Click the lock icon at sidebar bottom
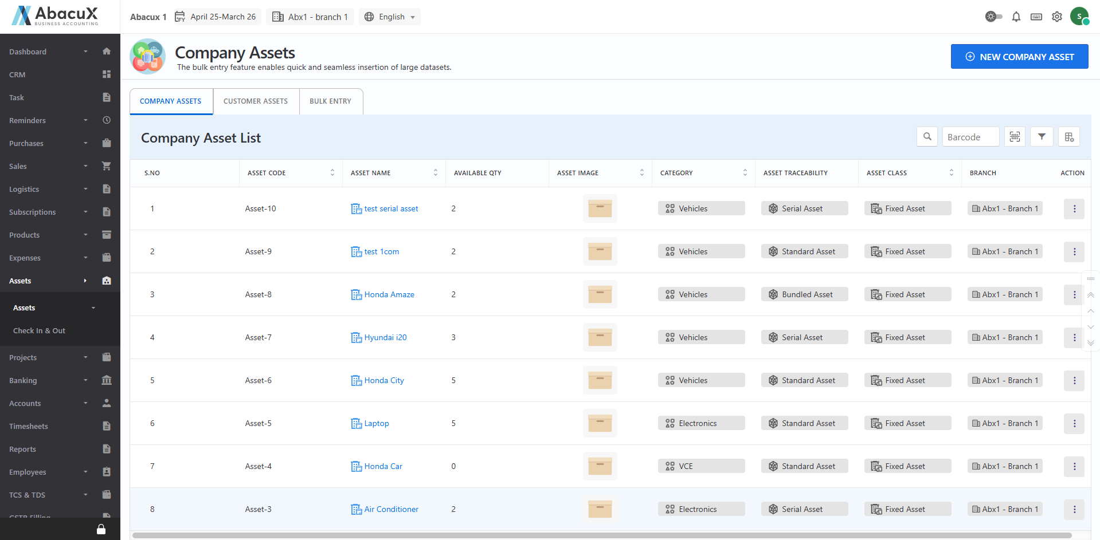The width and height of the screenshot is (1100, 540). click(x=101, y=529)
